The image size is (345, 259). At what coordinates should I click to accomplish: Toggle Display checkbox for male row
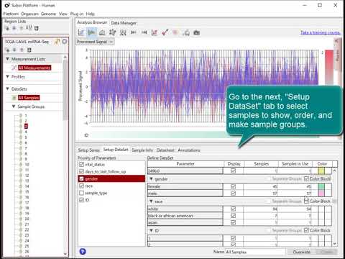233,193
